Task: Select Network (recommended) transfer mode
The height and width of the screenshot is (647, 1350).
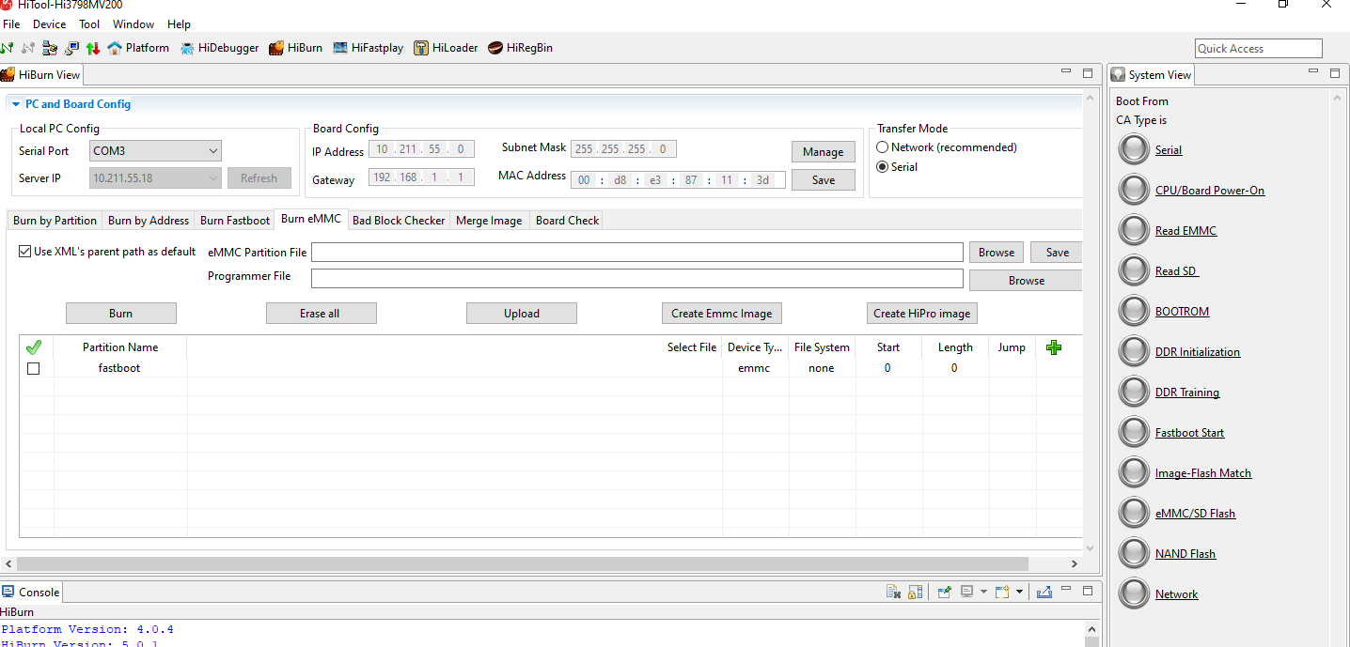Action: 883,147
